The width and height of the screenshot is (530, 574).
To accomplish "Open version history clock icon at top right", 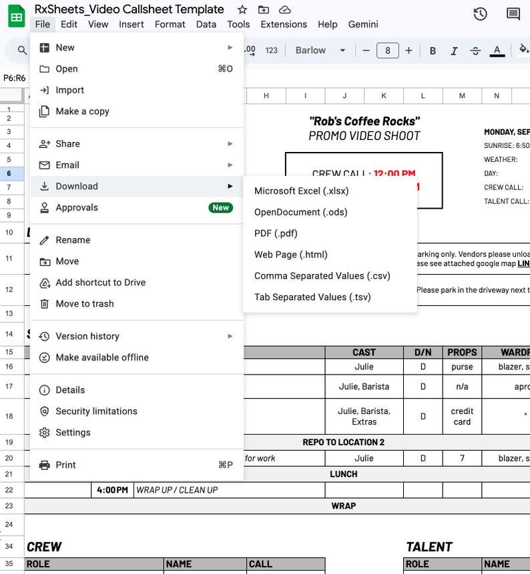I will click(480, 14).
